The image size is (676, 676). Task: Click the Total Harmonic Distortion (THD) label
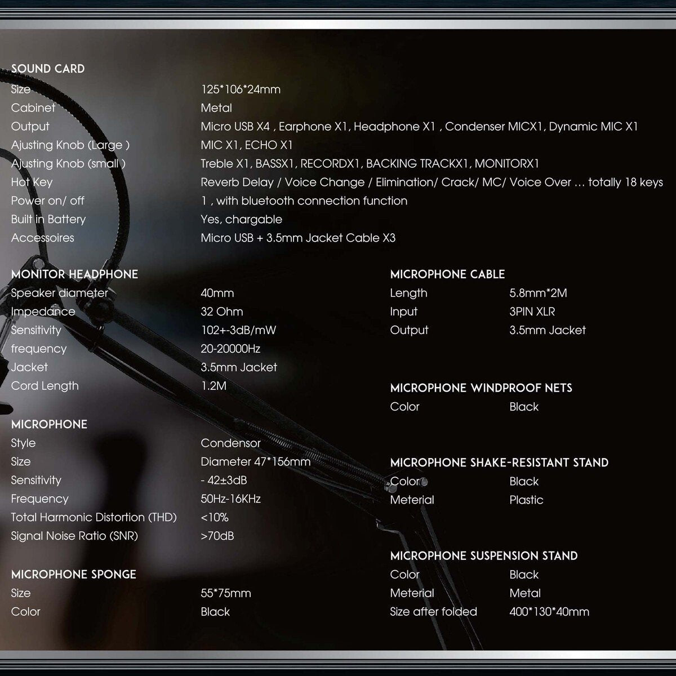[94, 517]
